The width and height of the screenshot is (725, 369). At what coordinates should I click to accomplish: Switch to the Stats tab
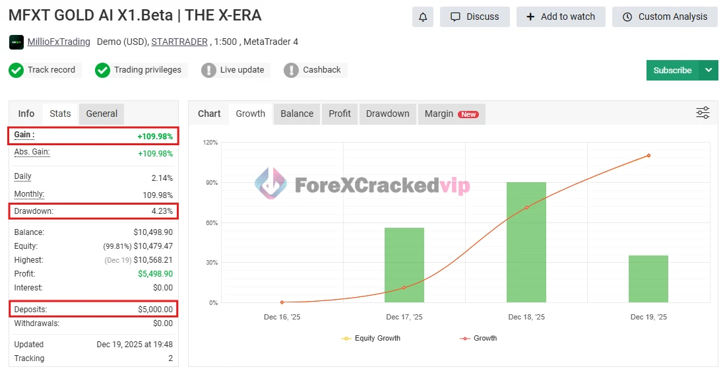pyautogui.click(x=60, y=114)
